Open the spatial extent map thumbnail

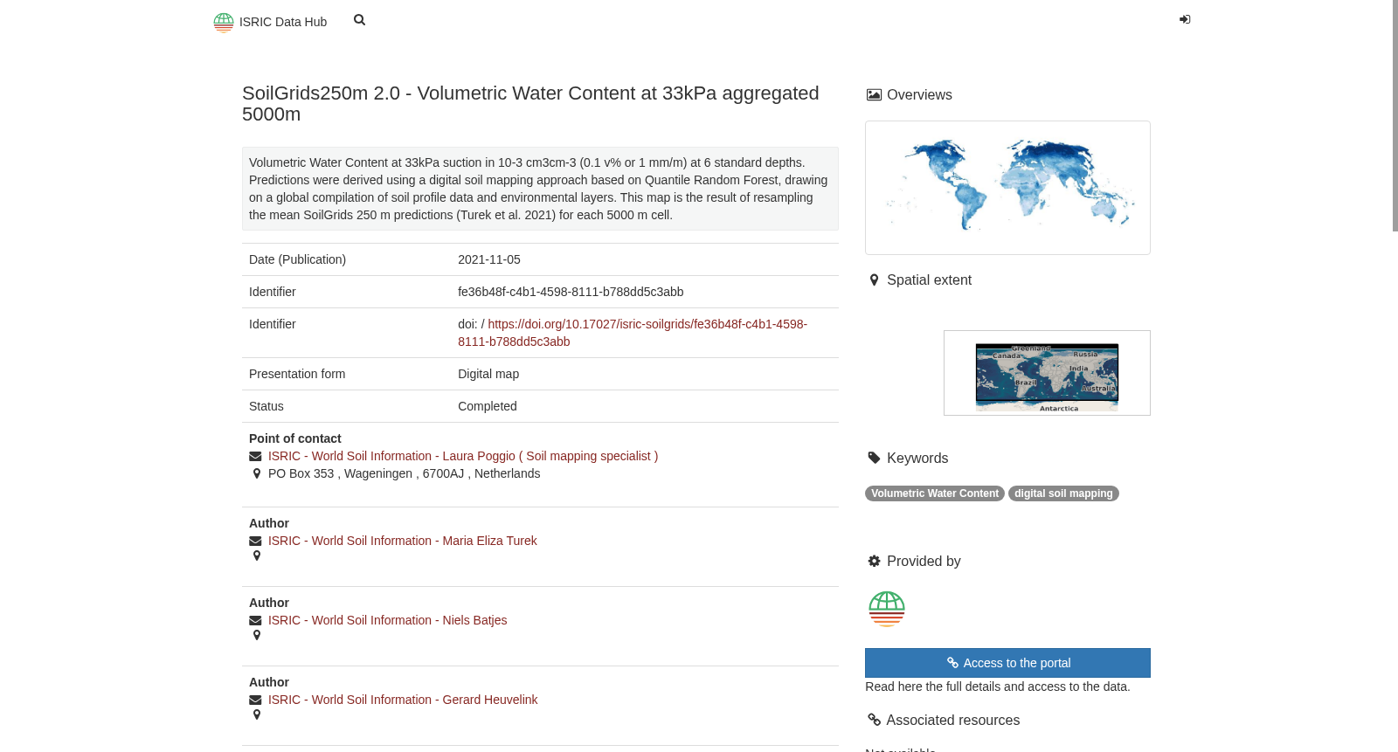[1047, 373]
